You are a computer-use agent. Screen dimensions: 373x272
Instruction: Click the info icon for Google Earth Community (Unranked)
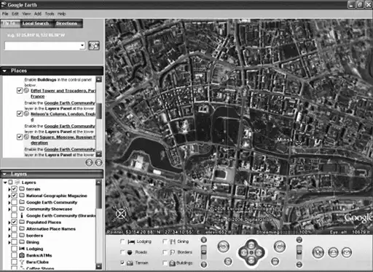(x=22, y=215)
